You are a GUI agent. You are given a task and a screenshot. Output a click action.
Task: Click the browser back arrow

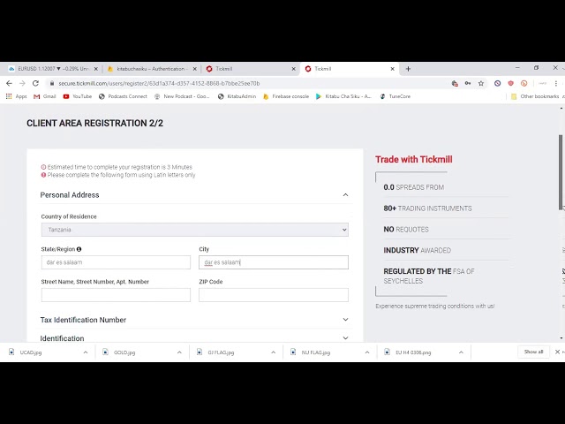pos(9,83)
